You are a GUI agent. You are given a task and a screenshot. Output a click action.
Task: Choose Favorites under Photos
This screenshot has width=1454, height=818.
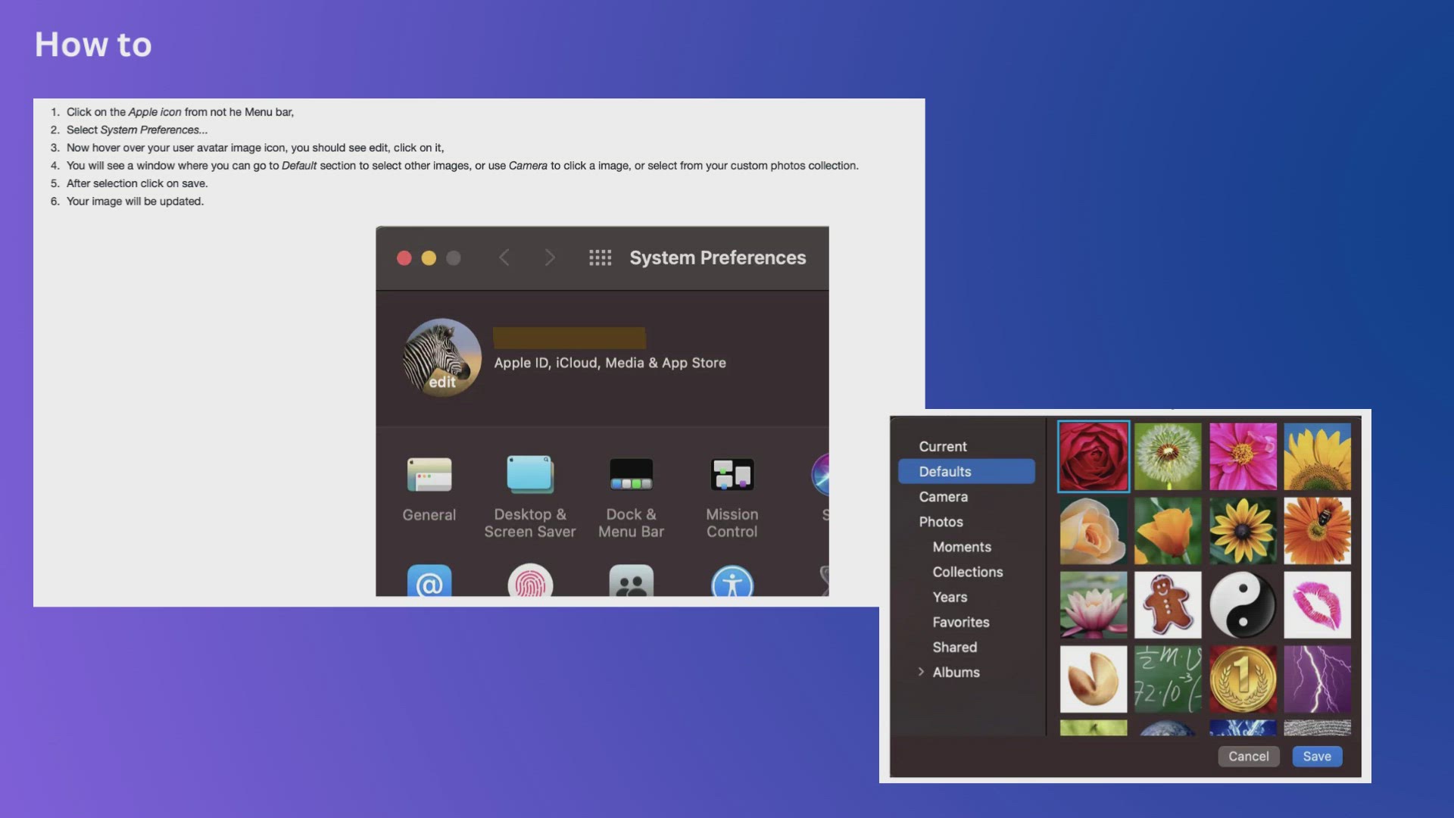(x=960, y=622)
